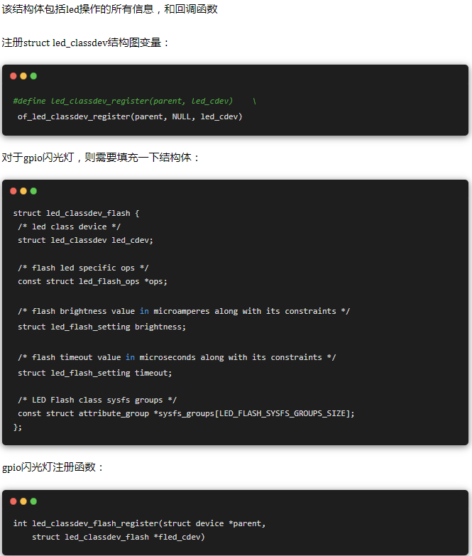
Task: Click red dot on first code block
Action: pyautogui.click(x=13, y=76)
